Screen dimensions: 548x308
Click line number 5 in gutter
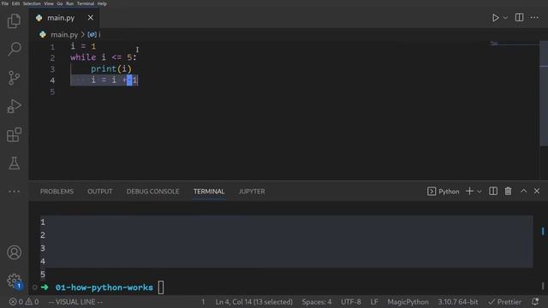click(x=52, y=92)
